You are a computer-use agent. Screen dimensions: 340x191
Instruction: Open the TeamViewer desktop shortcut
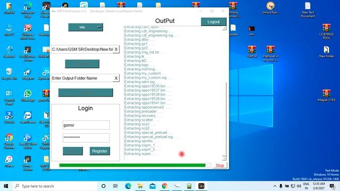pyautogui.click(x=28, y=118)
